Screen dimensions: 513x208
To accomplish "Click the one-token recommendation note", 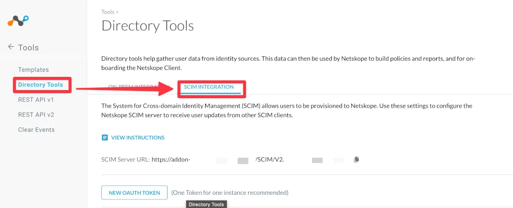I will (x=230, y=193).
